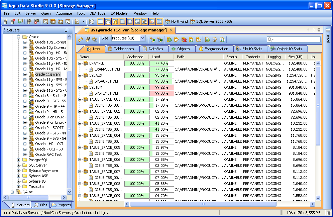Viewport: 333px width, 217px height.
Task: Click the EXAMPLE tablespace 77.43% used bar
Action: [161, 63]
